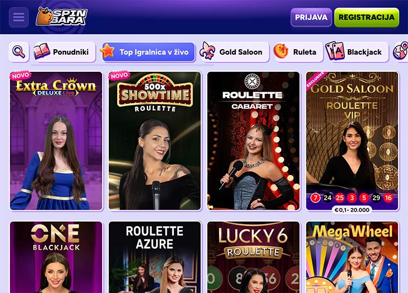
Task: Open Extra Crown Deluxe Live game
Action: point(56,141)
